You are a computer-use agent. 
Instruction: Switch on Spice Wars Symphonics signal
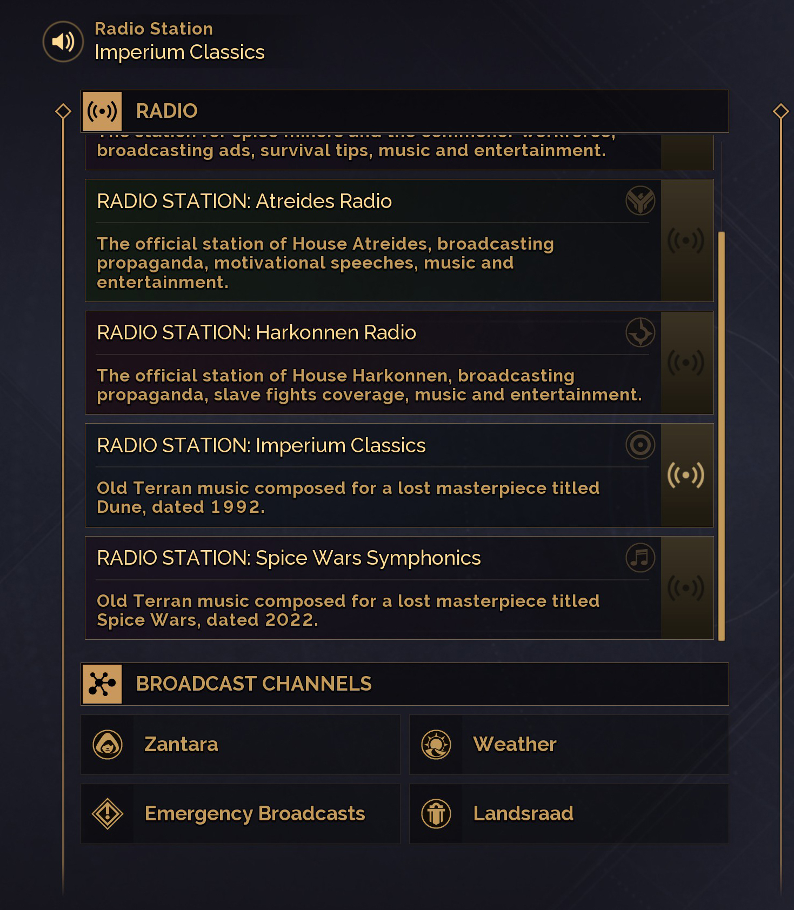coord(686,588)
